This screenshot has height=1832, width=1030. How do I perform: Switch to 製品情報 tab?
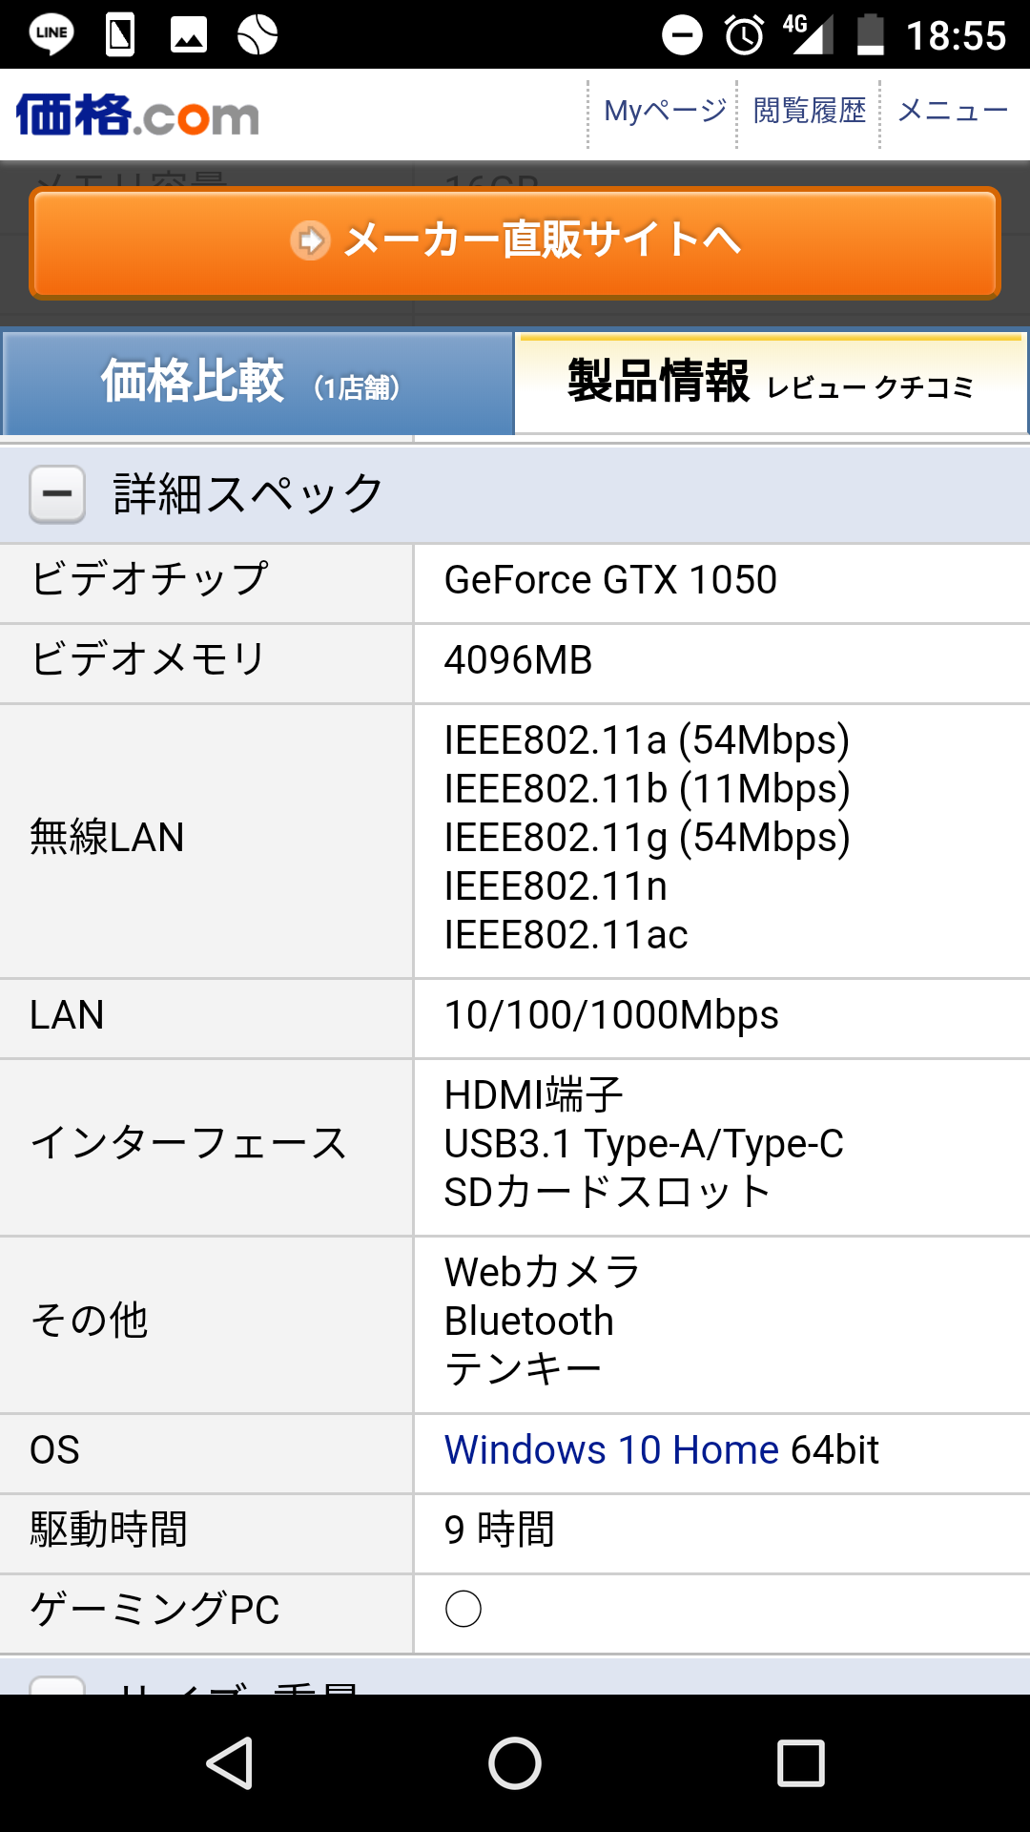click(x=771, y=382)
